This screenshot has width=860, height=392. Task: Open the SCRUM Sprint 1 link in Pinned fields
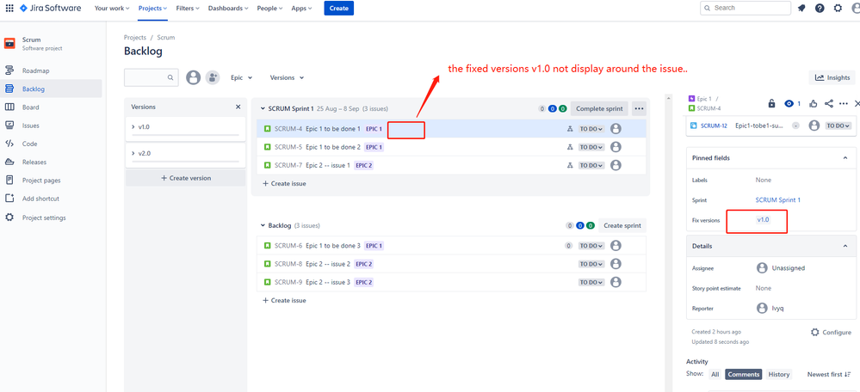[x=777, y=200]
